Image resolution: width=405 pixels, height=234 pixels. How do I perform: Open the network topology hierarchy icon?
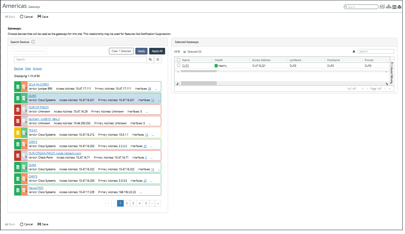[x=388, y=7]
